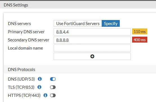Click the info icon next to DNS (UDP/53)
The image size is (156, 102).
click(x=40, y=79)
